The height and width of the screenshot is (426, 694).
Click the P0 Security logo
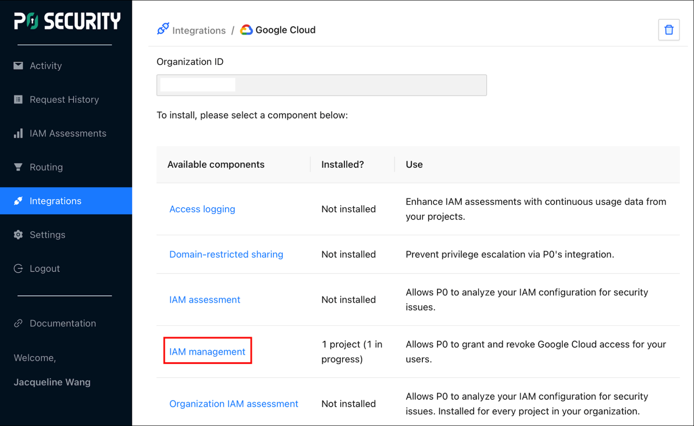point(67,21)
